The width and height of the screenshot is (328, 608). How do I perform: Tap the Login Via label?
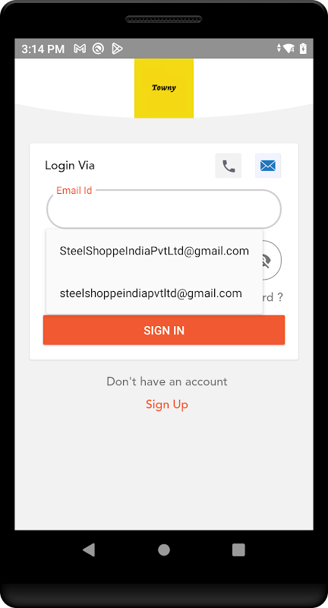pos(70,166)
